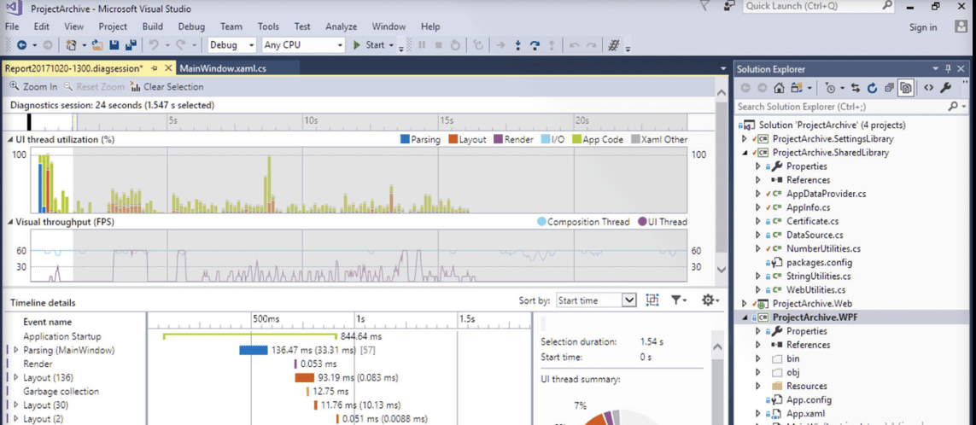Click the comment-lines icon at toolbar end

click(x=614, y=44)
